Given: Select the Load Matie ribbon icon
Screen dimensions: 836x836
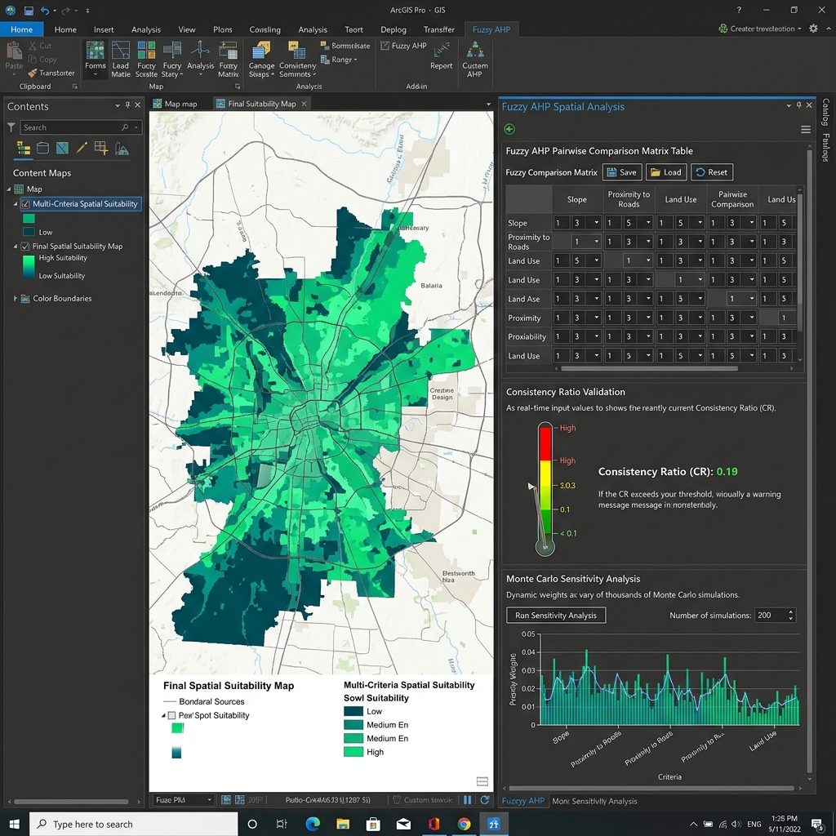Looking at the screenshot, I should pyautogui.click(x=121, y=58).
